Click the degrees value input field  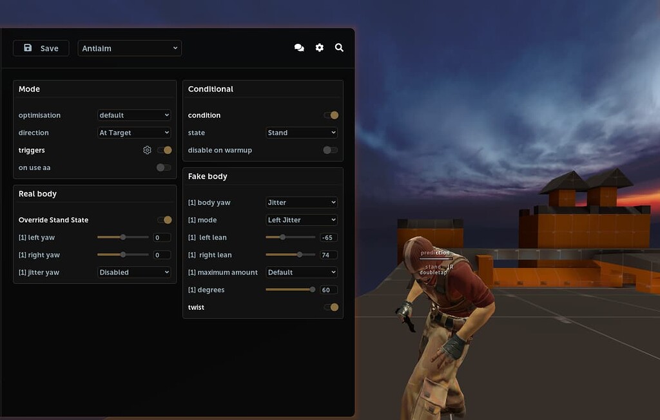(x=328, y=290)
